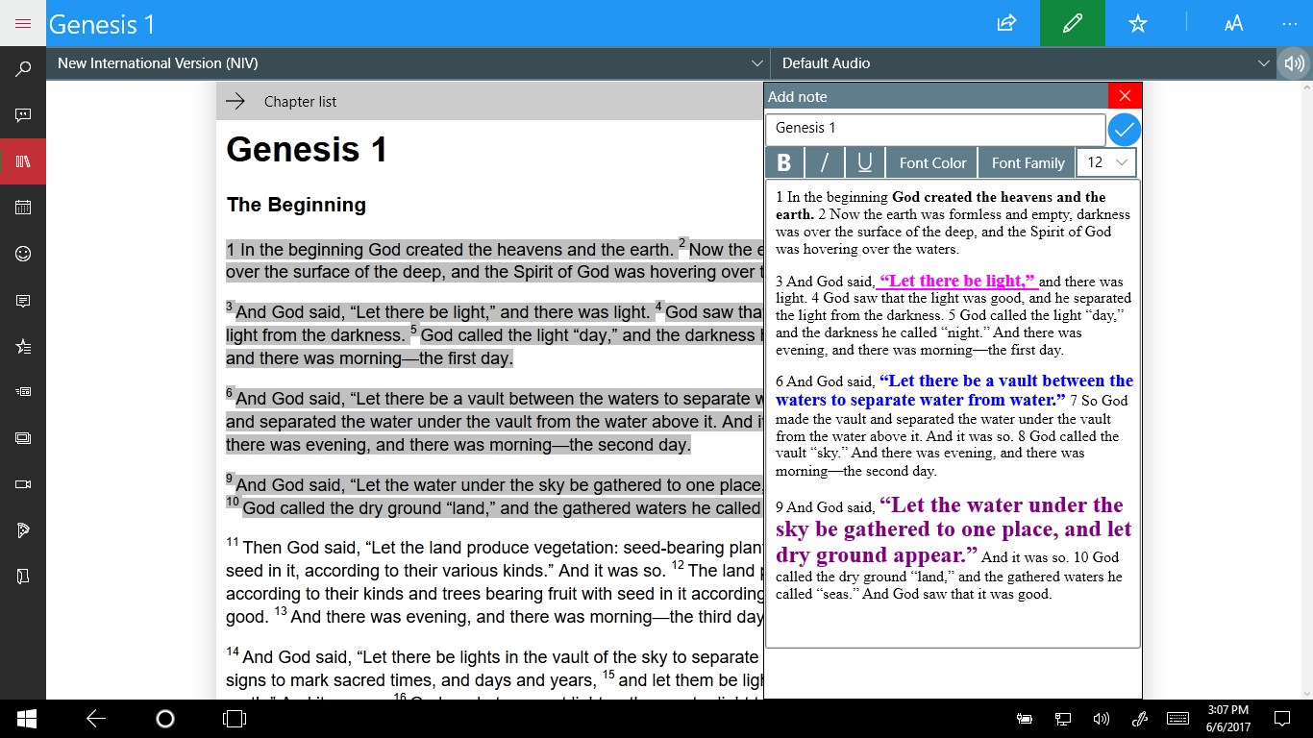Viewport: 1313px width, 738px height.
Task: Open the quote bubble sidebar icon
Action: (23, 115)
